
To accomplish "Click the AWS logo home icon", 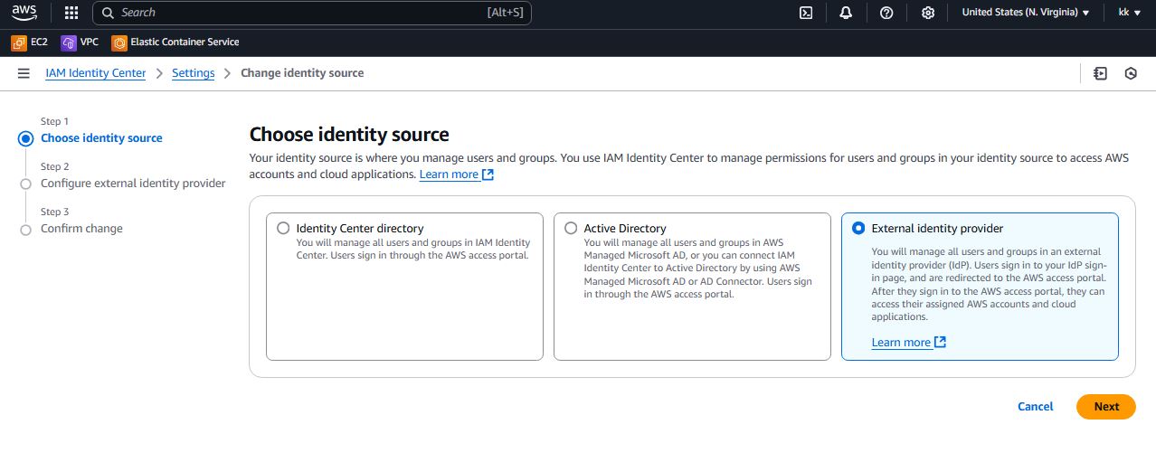I will tap(24, 13).
